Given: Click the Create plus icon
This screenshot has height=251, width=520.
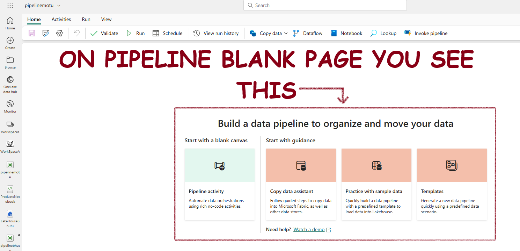Looking at the screenshot, I should pos(10,43).
